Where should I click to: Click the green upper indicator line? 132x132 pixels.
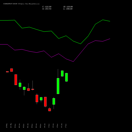[55, 35]
